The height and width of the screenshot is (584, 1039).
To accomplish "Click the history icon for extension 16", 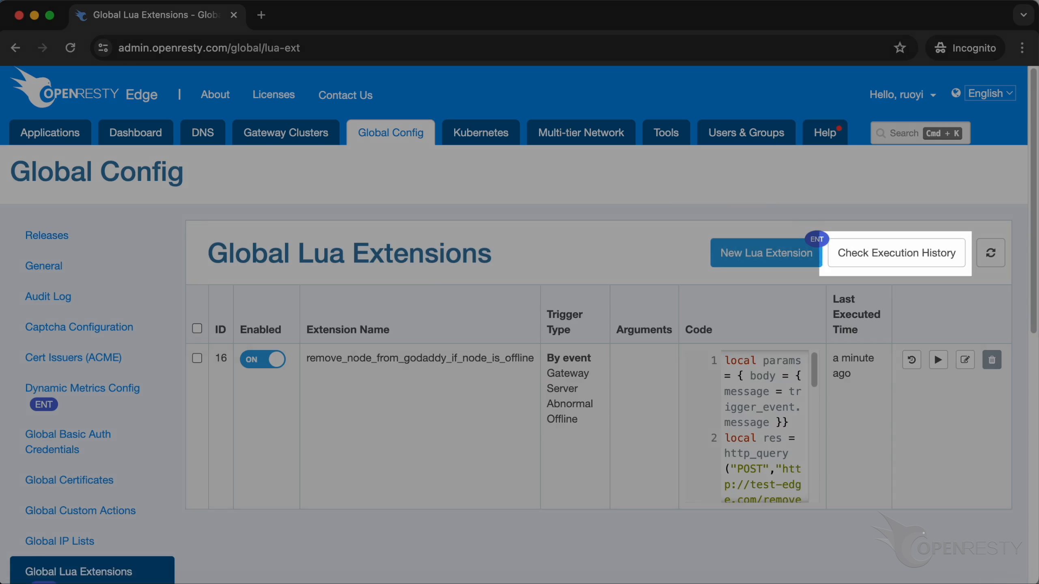I will click(912, 359).
